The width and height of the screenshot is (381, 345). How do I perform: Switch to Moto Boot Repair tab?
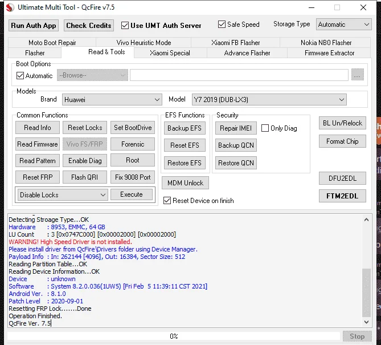point(52,43)
